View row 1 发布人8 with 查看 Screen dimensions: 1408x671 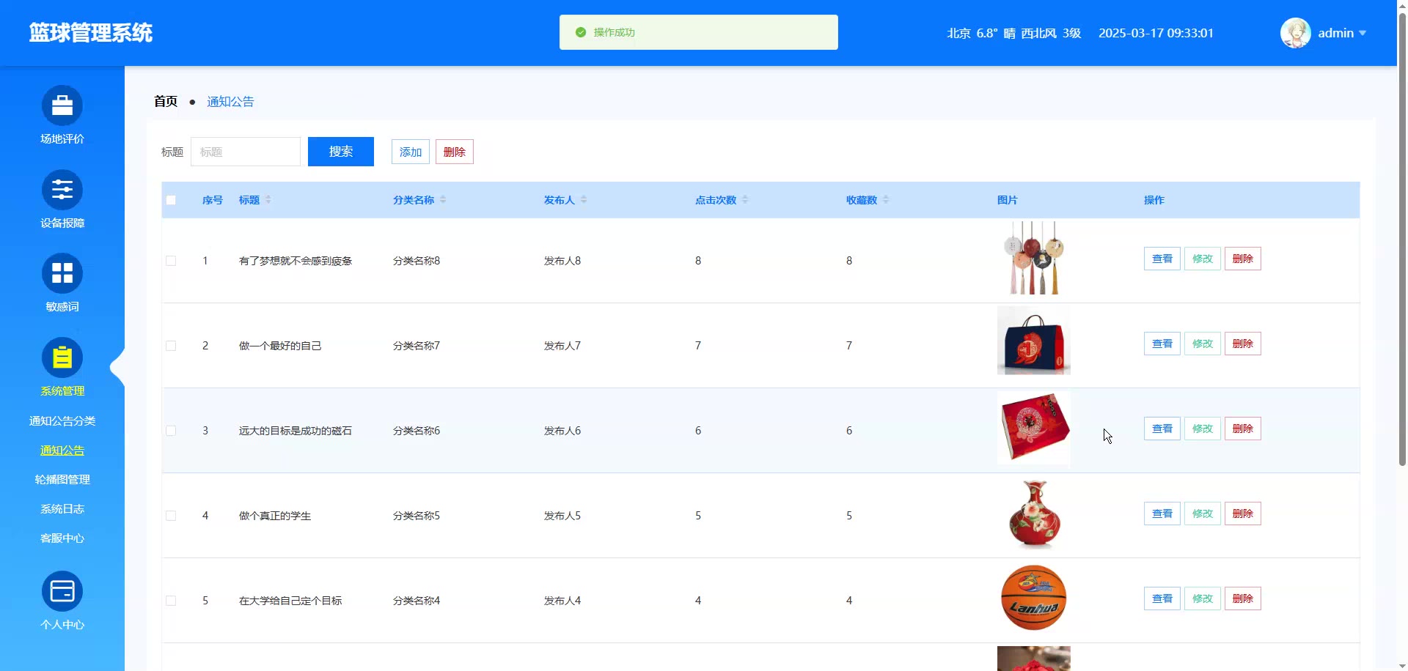point(1162,259)
